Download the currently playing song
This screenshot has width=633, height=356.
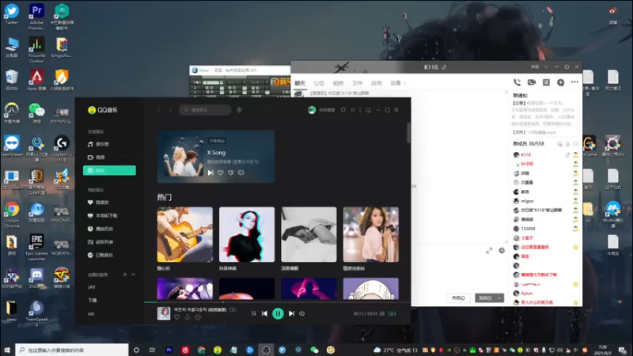(188, 317)
